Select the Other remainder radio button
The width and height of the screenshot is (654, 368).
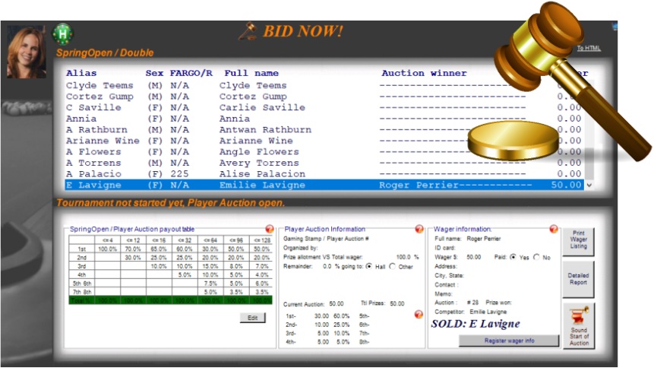[393, 267]
